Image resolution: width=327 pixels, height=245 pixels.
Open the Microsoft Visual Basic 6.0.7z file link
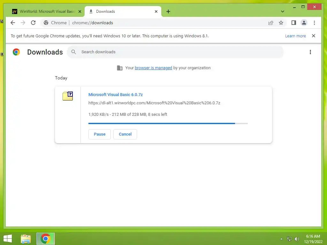116,94
